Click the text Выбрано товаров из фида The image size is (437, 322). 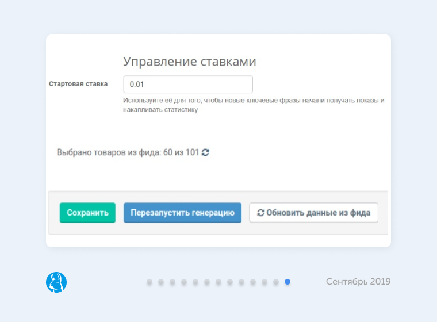click(109, 152)
